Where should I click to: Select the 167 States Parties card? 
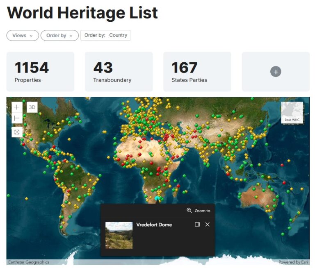[x=197, y=72]
